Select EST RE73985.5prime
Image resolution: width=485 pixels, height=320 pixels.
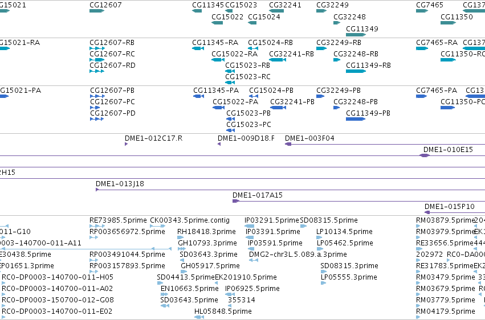tap(118, 220)
